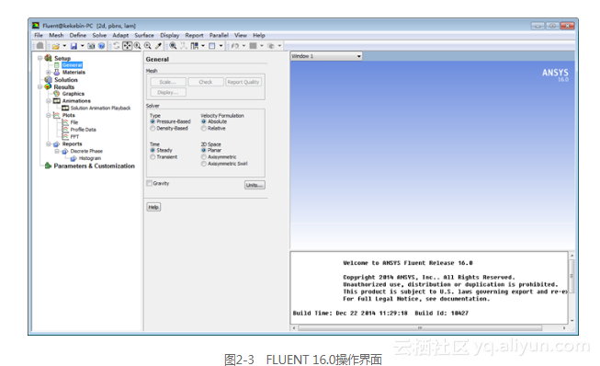600x366 pixels.
Task: Select Density-Based solver type
Action: 153,128
